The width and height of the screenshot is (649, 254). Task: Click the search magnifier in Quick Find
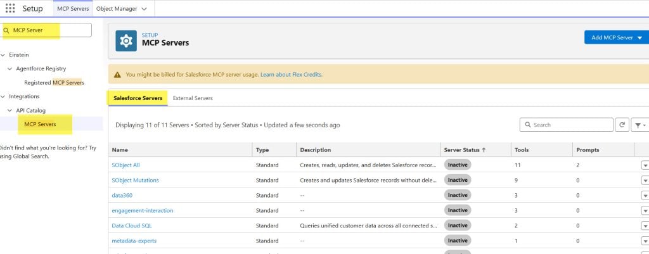(6, 30)
